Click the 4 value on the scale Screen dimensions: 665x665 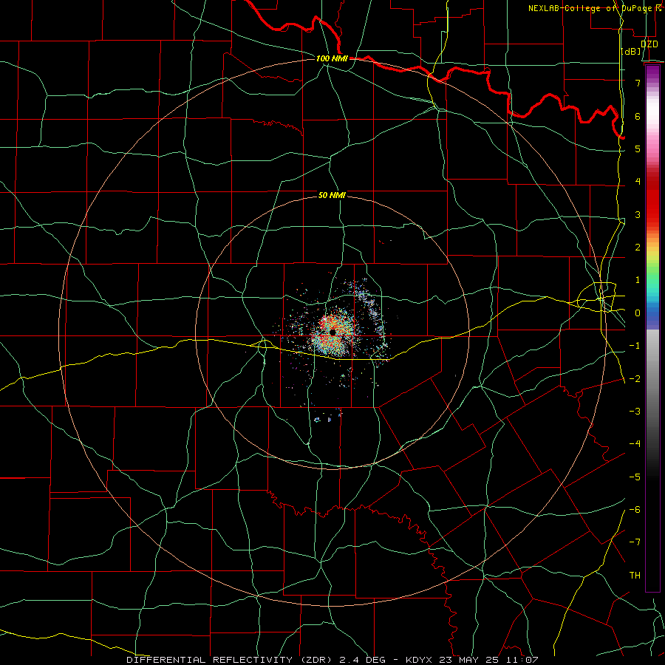(x=638, y=182)
